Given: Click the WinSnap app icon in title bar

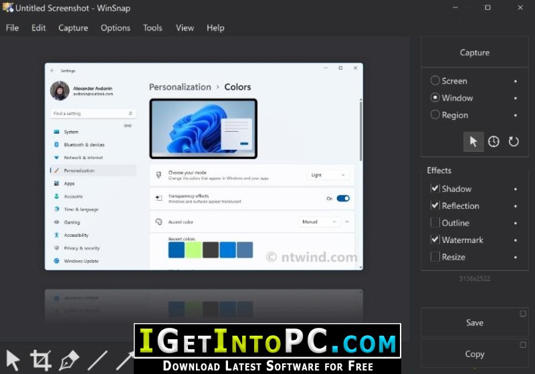Looking at the screenshot, I should click(8, 8).
